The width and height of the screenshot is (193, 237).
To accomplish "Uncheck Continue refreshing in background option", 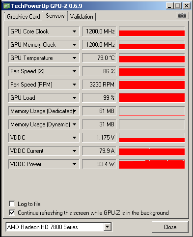I will tap(12, 213).
